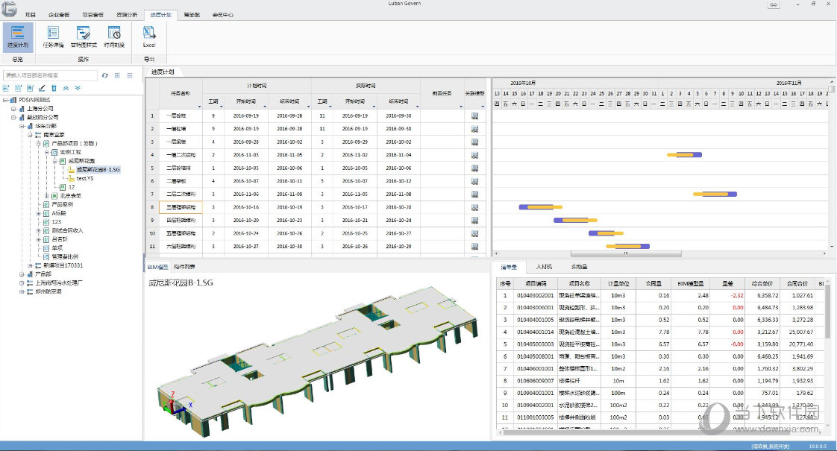Screen dimensions: 837x451
Task: Collapse the 威尼斯花园 tree node
Action: (x=54, y=160)
